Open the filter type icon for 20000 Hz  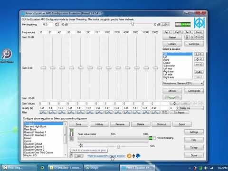coord(155,112)
